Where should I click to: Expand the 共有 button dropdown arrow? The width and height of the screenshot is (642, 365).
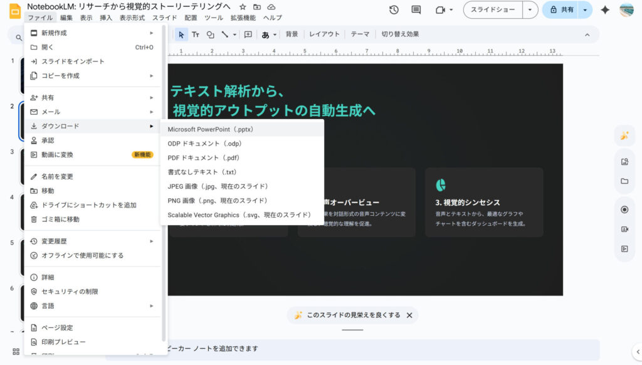[x=583, y=10]
